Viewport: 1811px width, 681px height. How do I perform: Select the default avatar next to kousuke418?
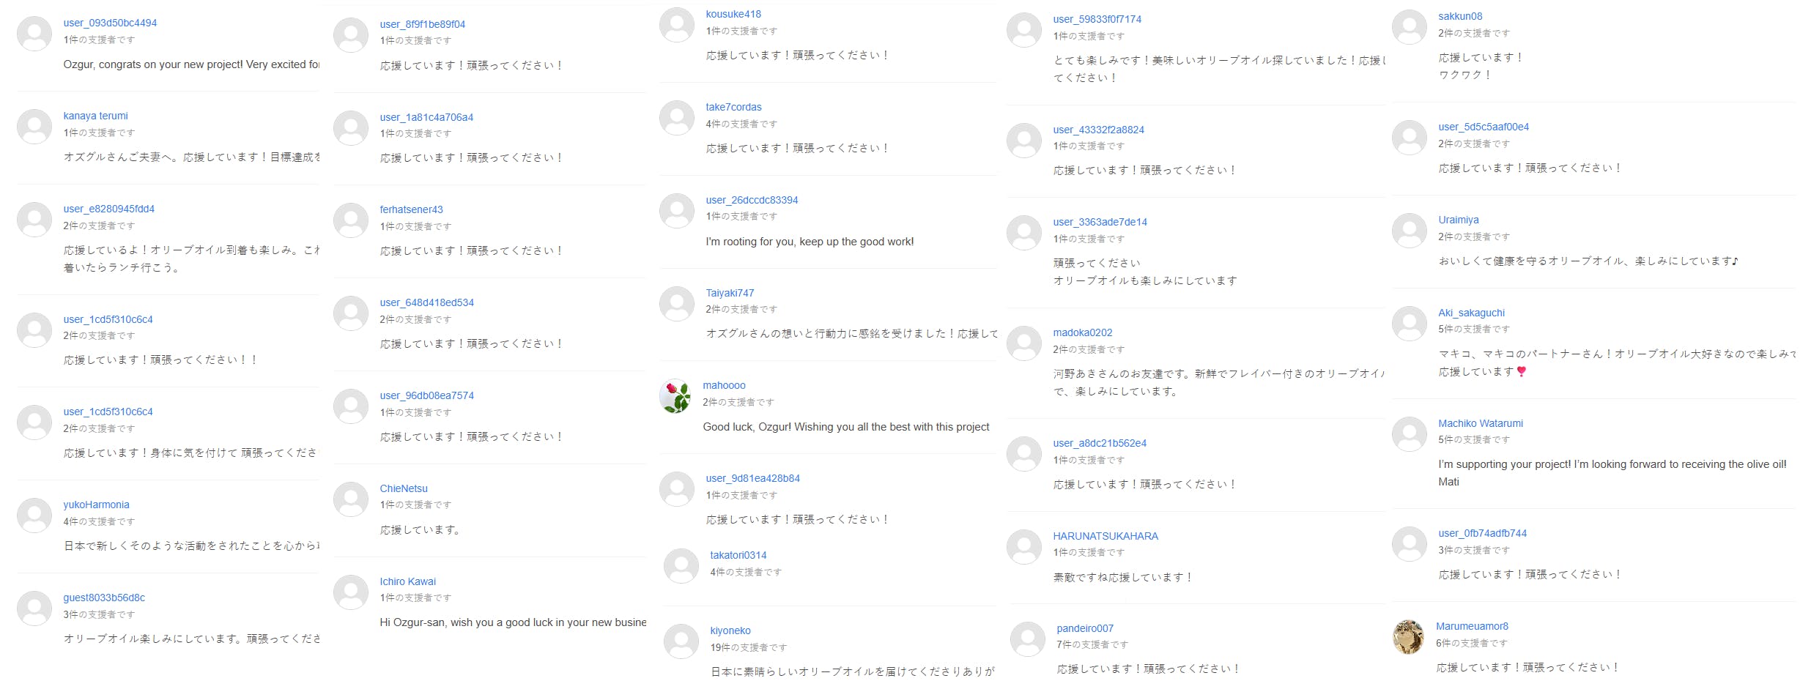(x=677, y=25)
